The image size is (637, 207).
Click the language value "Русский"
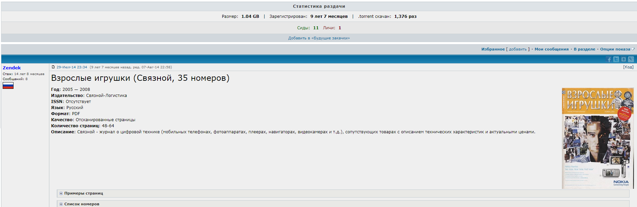coord(75,108)
